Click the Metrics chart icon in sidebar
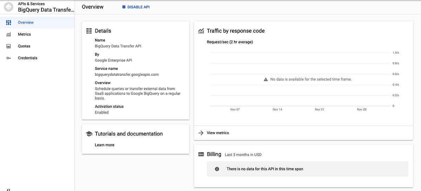 tap(9, 34)
